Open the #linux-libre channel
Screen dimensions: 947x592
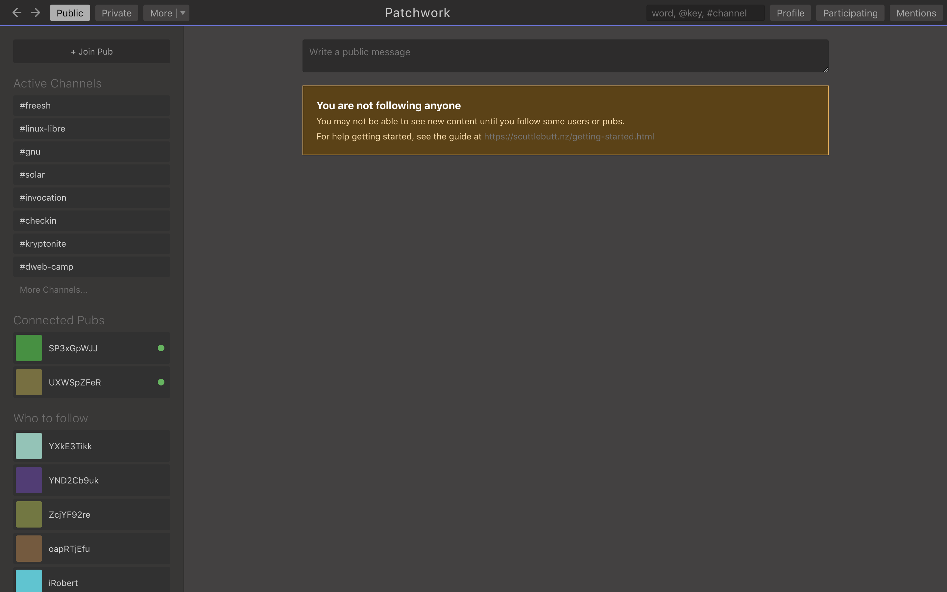pyautogui.click(x=91, y=128)
